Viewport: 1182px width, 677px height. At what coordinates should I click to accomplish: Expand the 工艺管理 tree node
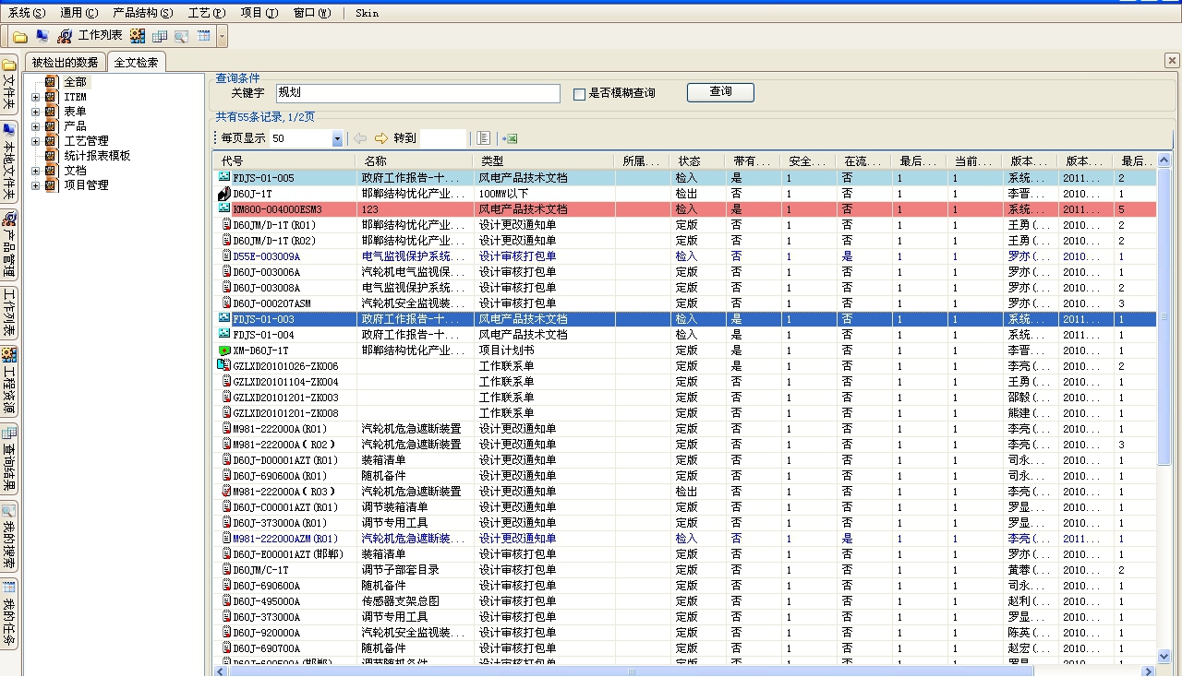point(36,141)
